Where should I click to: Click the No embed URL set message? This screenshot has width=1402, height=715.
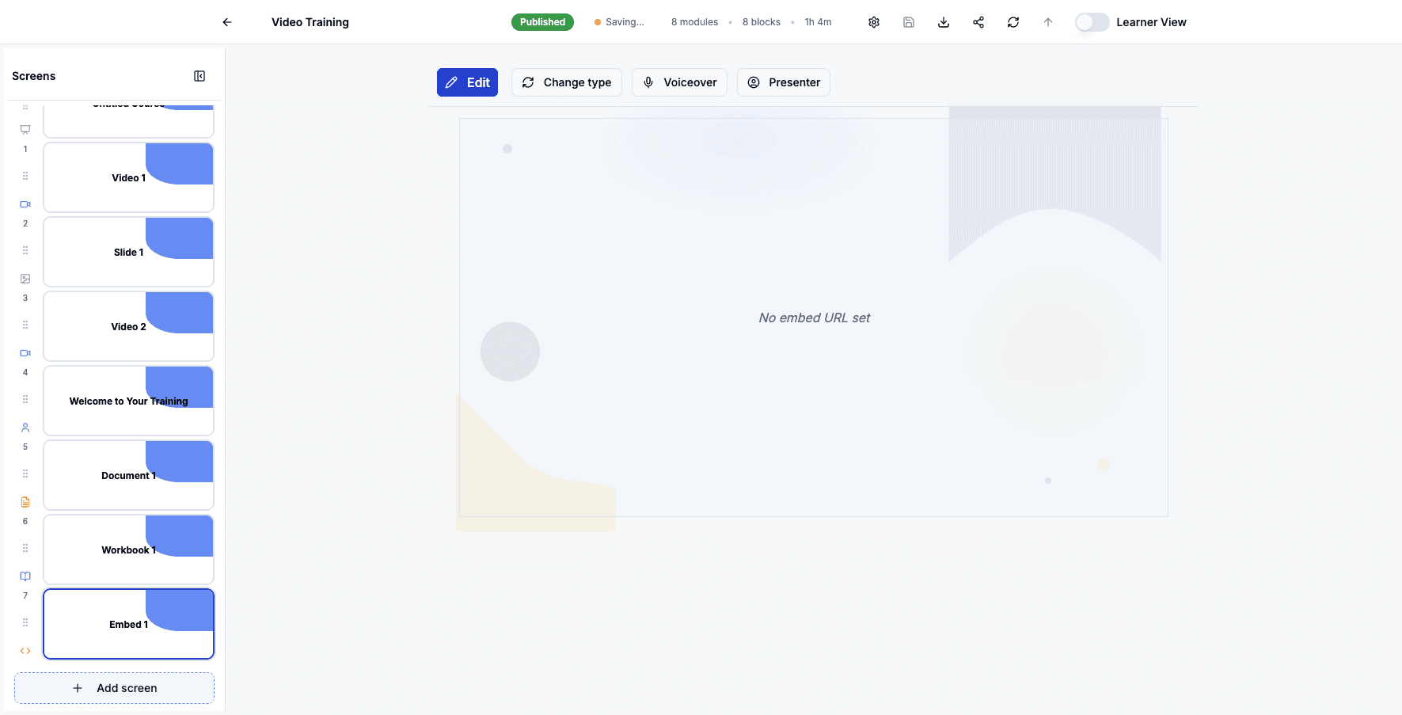click(814, 318)
